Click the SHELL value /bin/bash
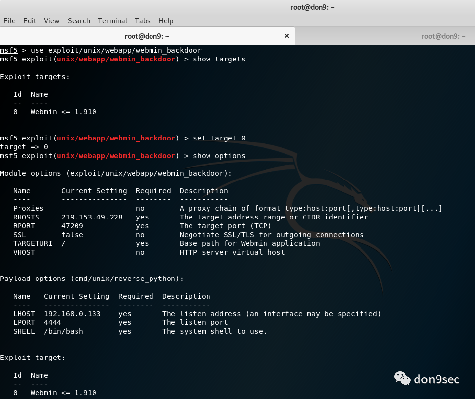Viewport: 475px width, 399px height. 63,331
